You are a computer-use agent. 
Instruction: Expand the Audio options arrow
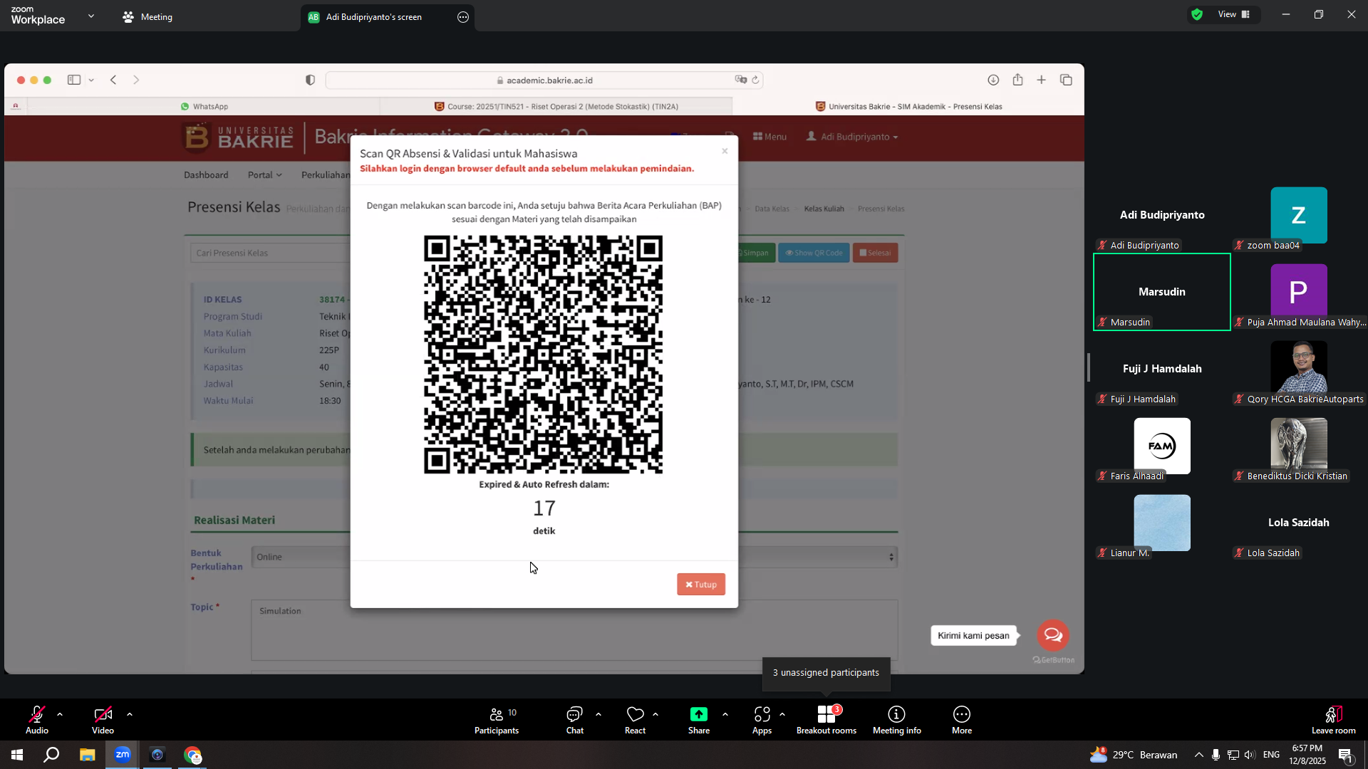pos(60,714)
